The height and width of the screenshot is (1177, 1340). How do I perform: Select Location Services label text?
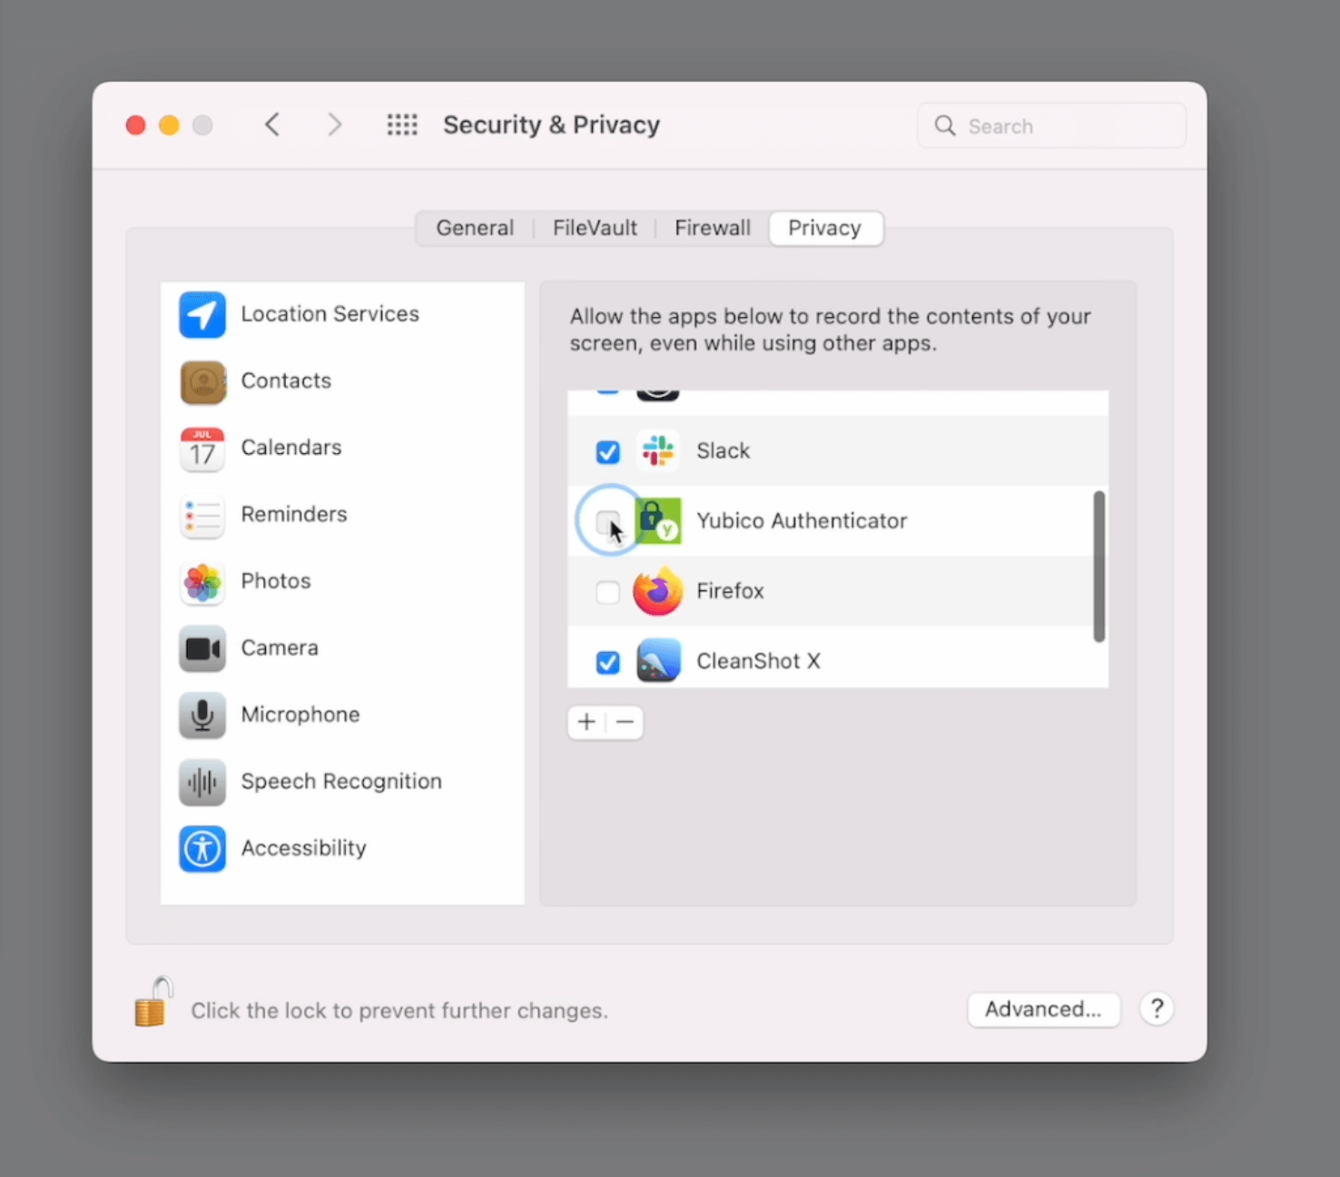tap(330, 314)
